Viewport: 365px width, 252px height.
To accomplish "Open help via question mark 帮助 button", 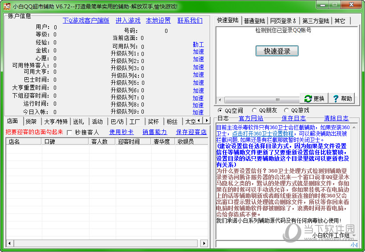I will (x=342, y=98).
